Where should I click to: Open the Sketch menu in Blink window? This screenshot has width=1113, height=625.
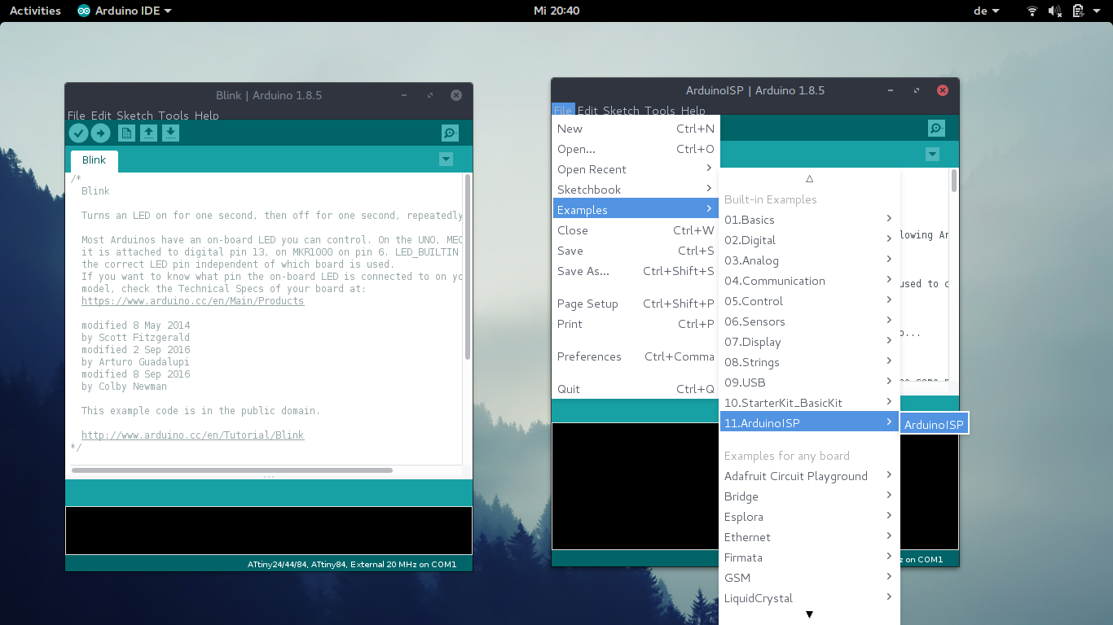point(134,116)
